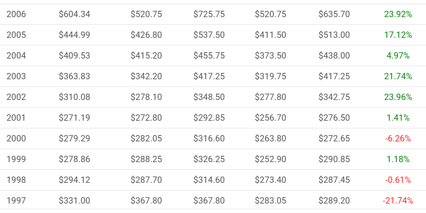
Task: Select the $316.60 high price in 2000
Action: click(x=209, y=139)
